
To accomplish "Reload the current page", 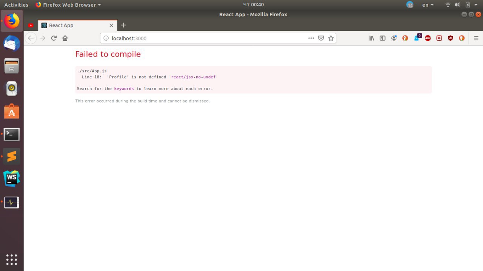I will pyautogui.click(x=54, y=38).
